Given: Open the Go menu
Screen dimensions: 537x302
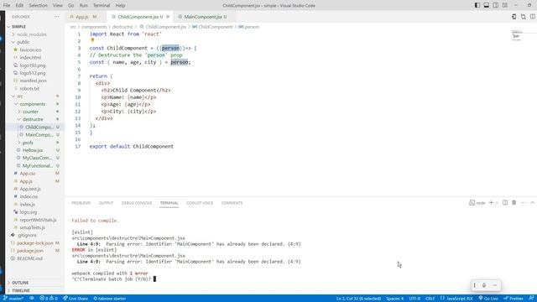Looking at the screenshot, I should (x=70, y=6).
